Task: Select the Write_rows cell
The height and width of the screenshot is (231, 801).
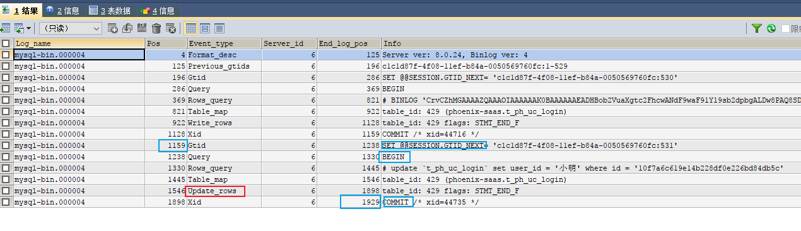Action: point(224,123)
